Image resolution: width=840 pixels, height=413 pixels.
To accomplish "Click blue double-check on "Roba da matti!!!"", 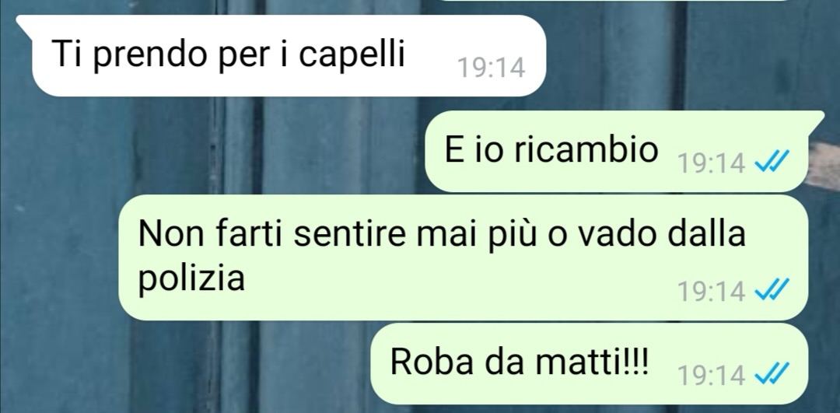I will [x=772, y=373].
